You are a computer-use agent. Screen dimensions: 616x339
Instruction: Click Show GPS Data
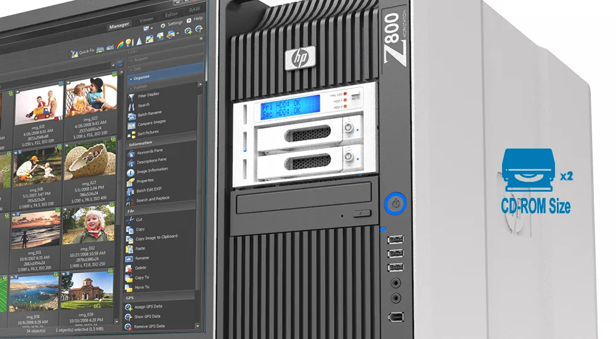coord(143,317)
